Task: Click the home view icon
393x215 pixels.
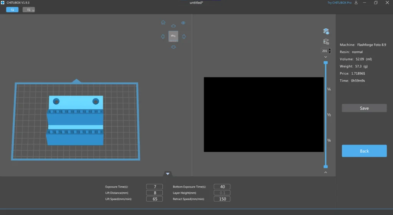Action: (163, 23)
